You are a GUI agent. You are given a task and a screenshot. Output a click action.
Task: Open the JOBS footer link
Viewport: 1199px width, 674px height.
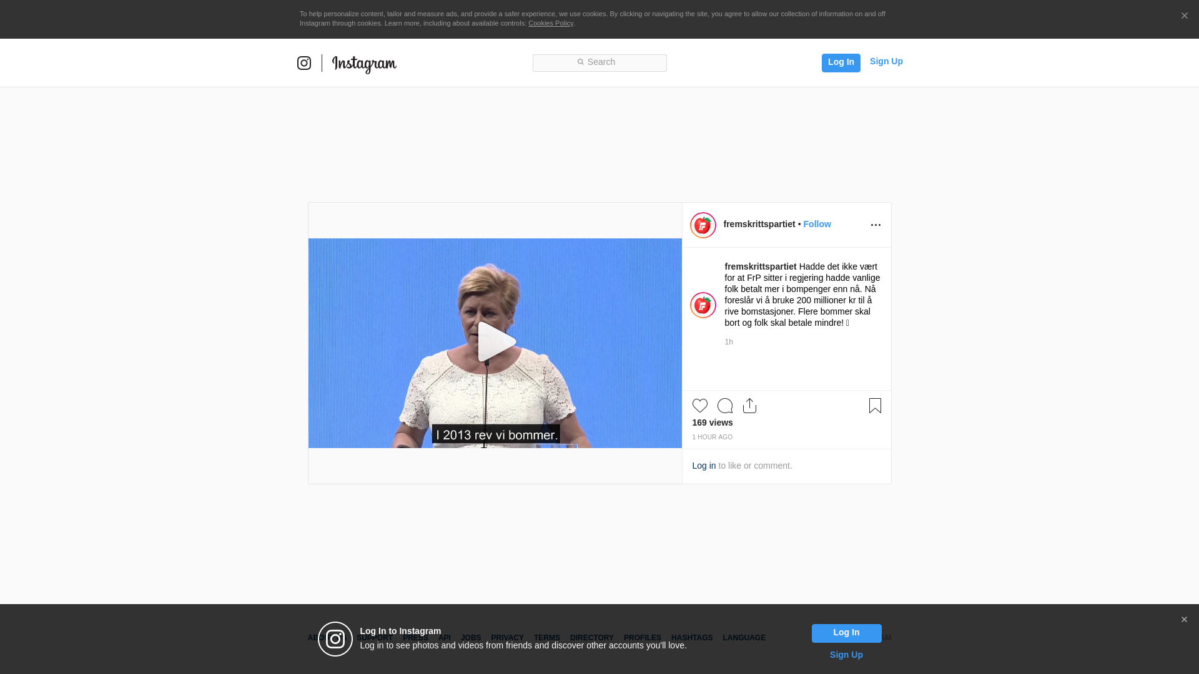click(471, 638)
